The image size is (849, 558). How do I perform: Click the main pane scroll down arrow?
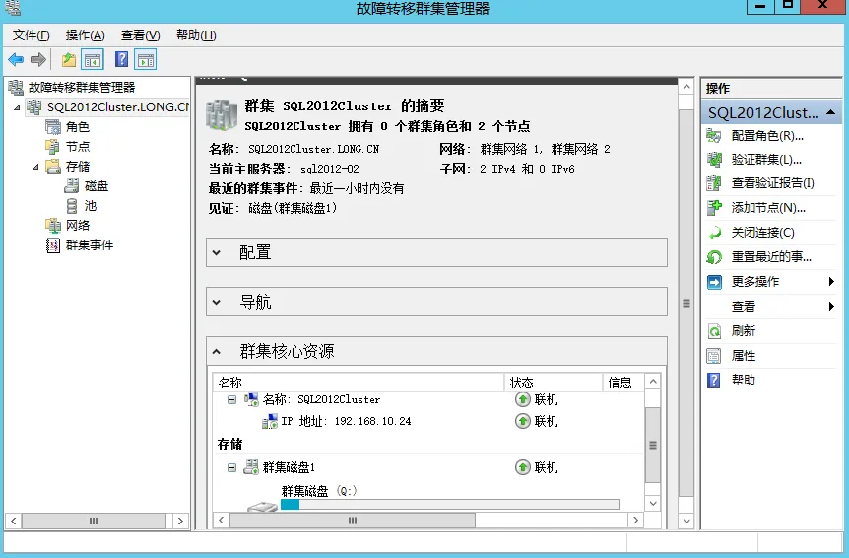(x=686, y=522)
